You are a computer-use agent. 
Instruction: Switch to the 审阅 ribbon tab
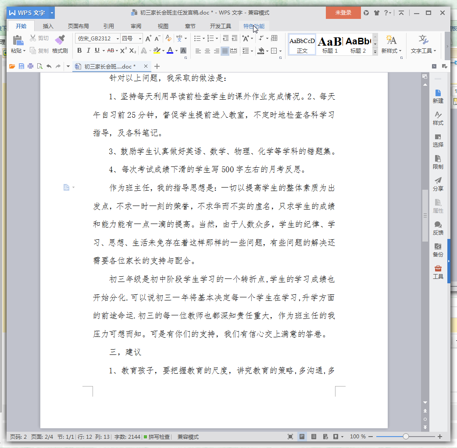tap(136, 26)
